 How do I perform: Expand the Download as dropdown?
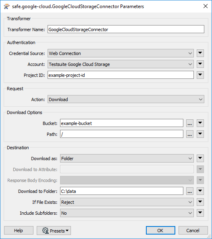pyautogui.click(x=127, y=159)
